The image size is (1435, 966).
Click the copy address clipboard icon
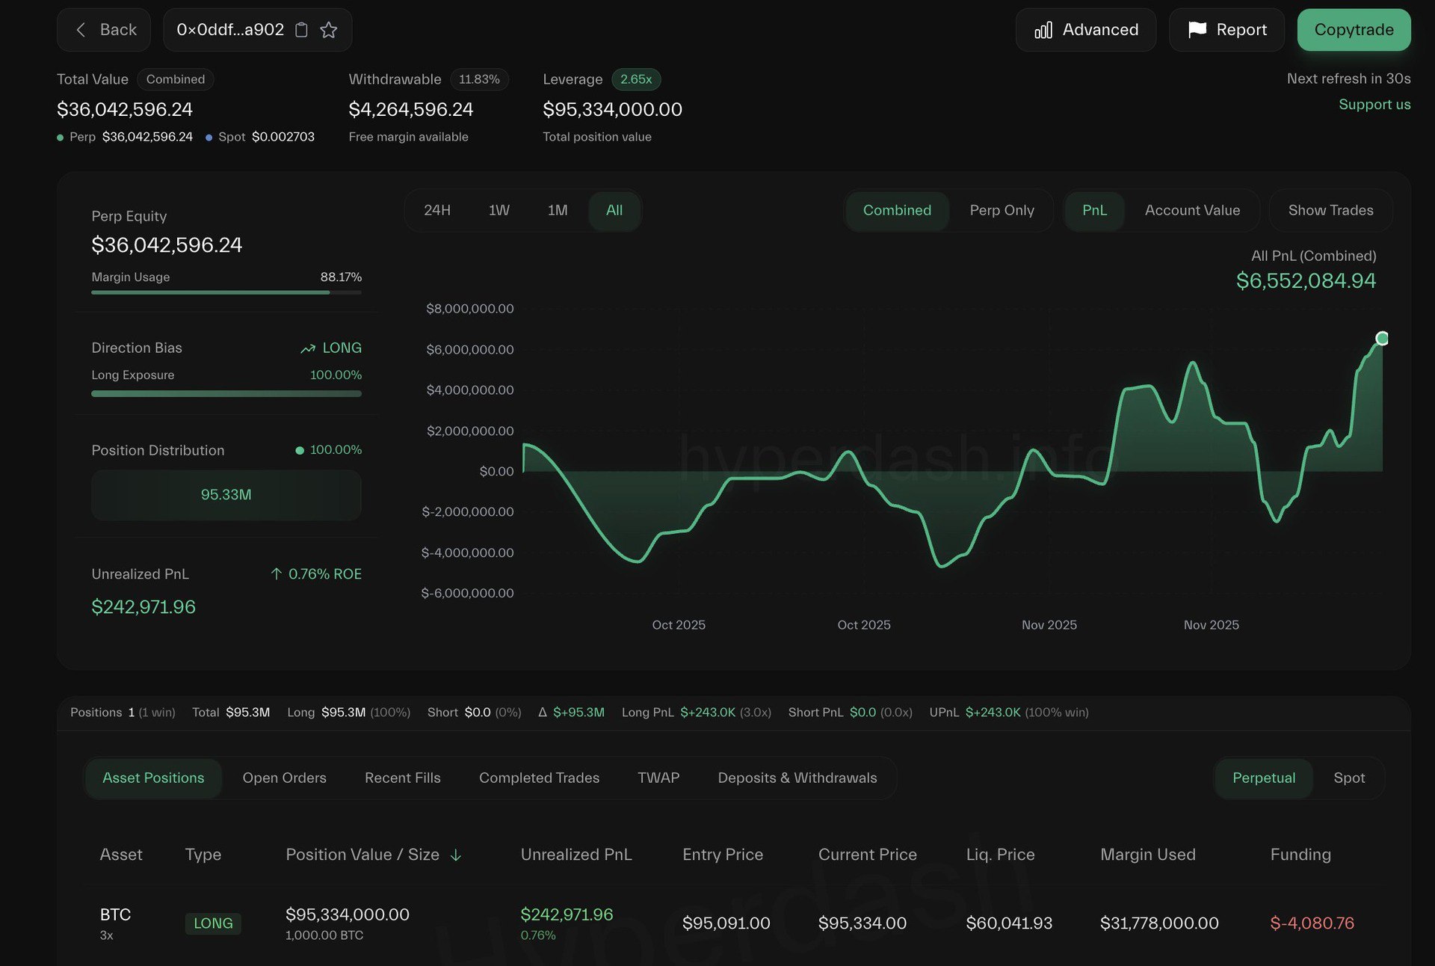[301, 30]
